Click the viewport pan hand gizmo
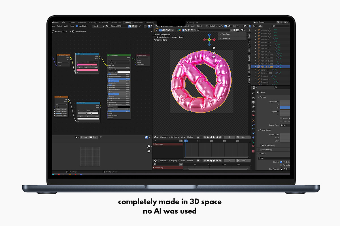This screenshot has width=340, height=226. tap(213, 52)
